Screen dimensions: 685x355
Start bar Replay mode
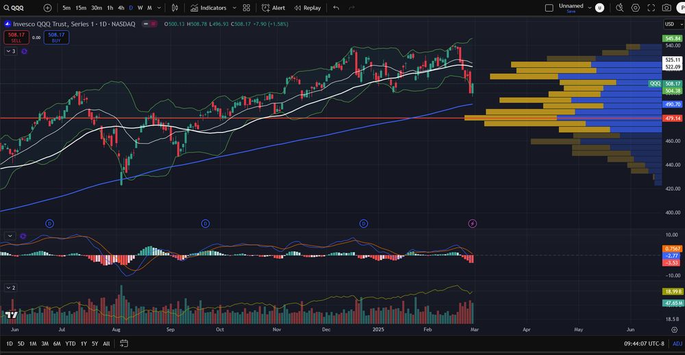308,8
